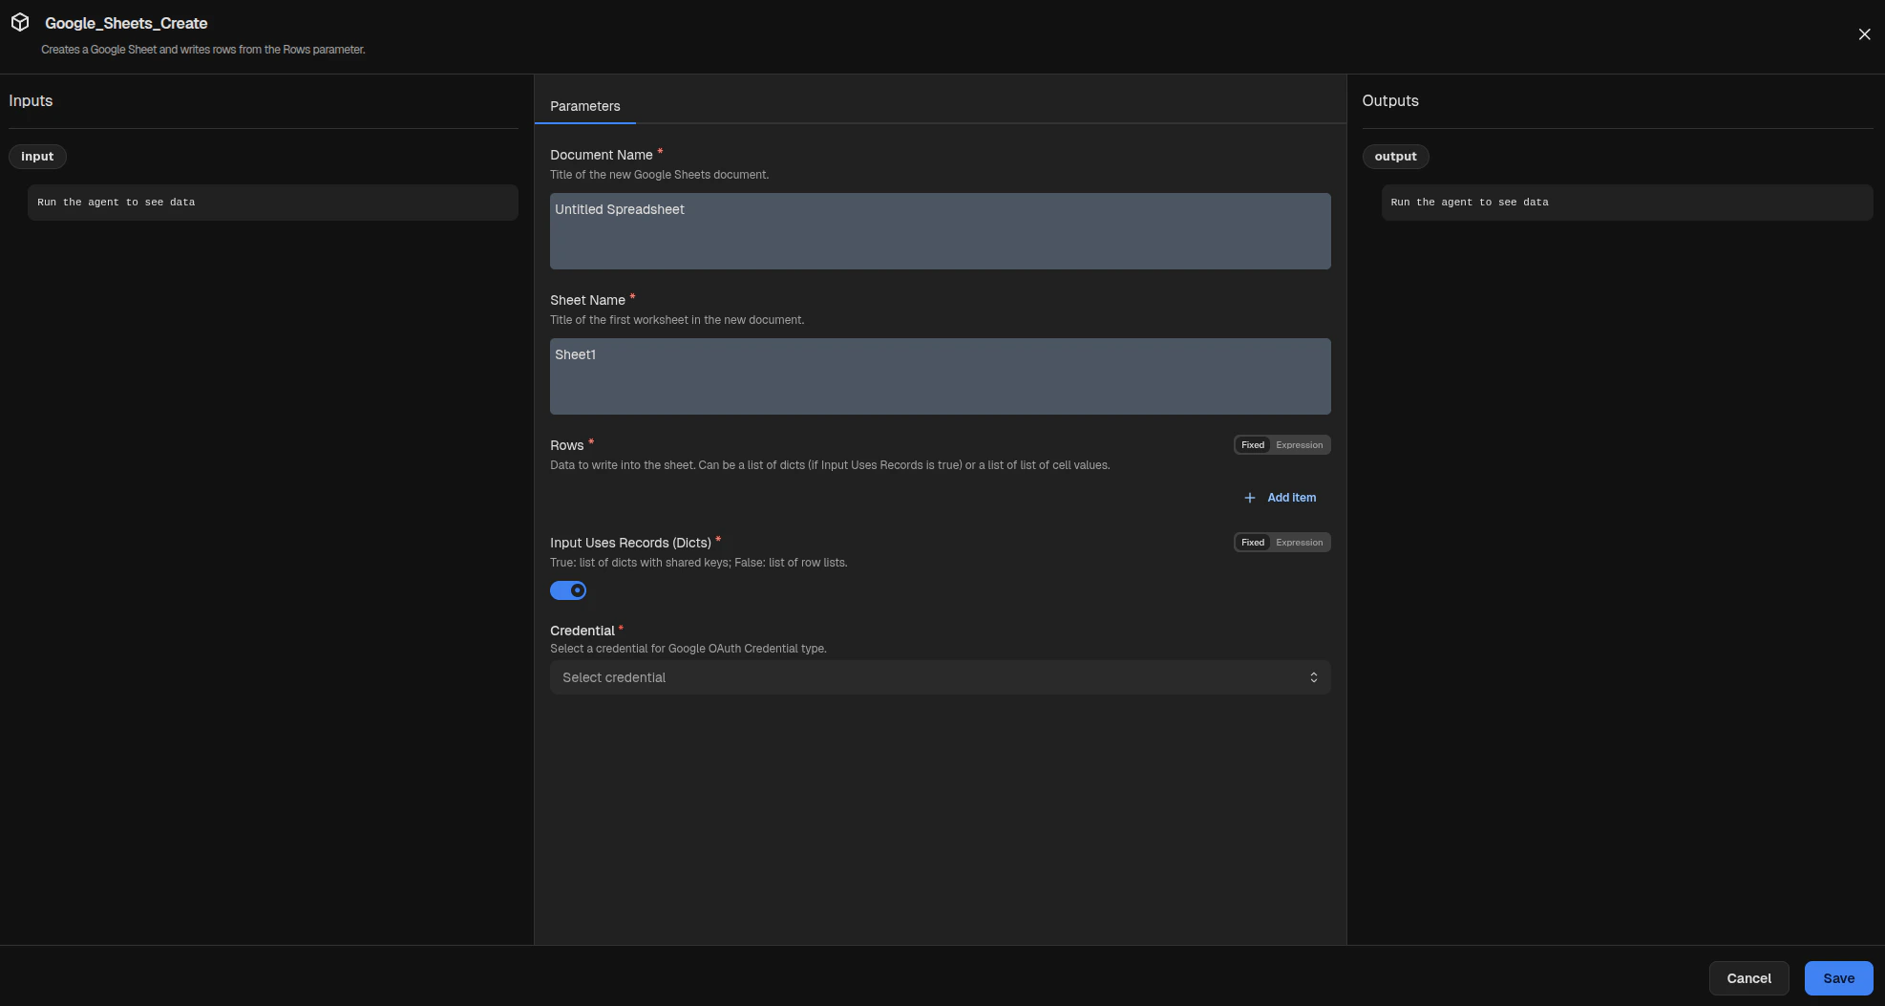1885x1006 pixels.
Task: Disable the Input Uses Records toggle
Action: point(568,590)
